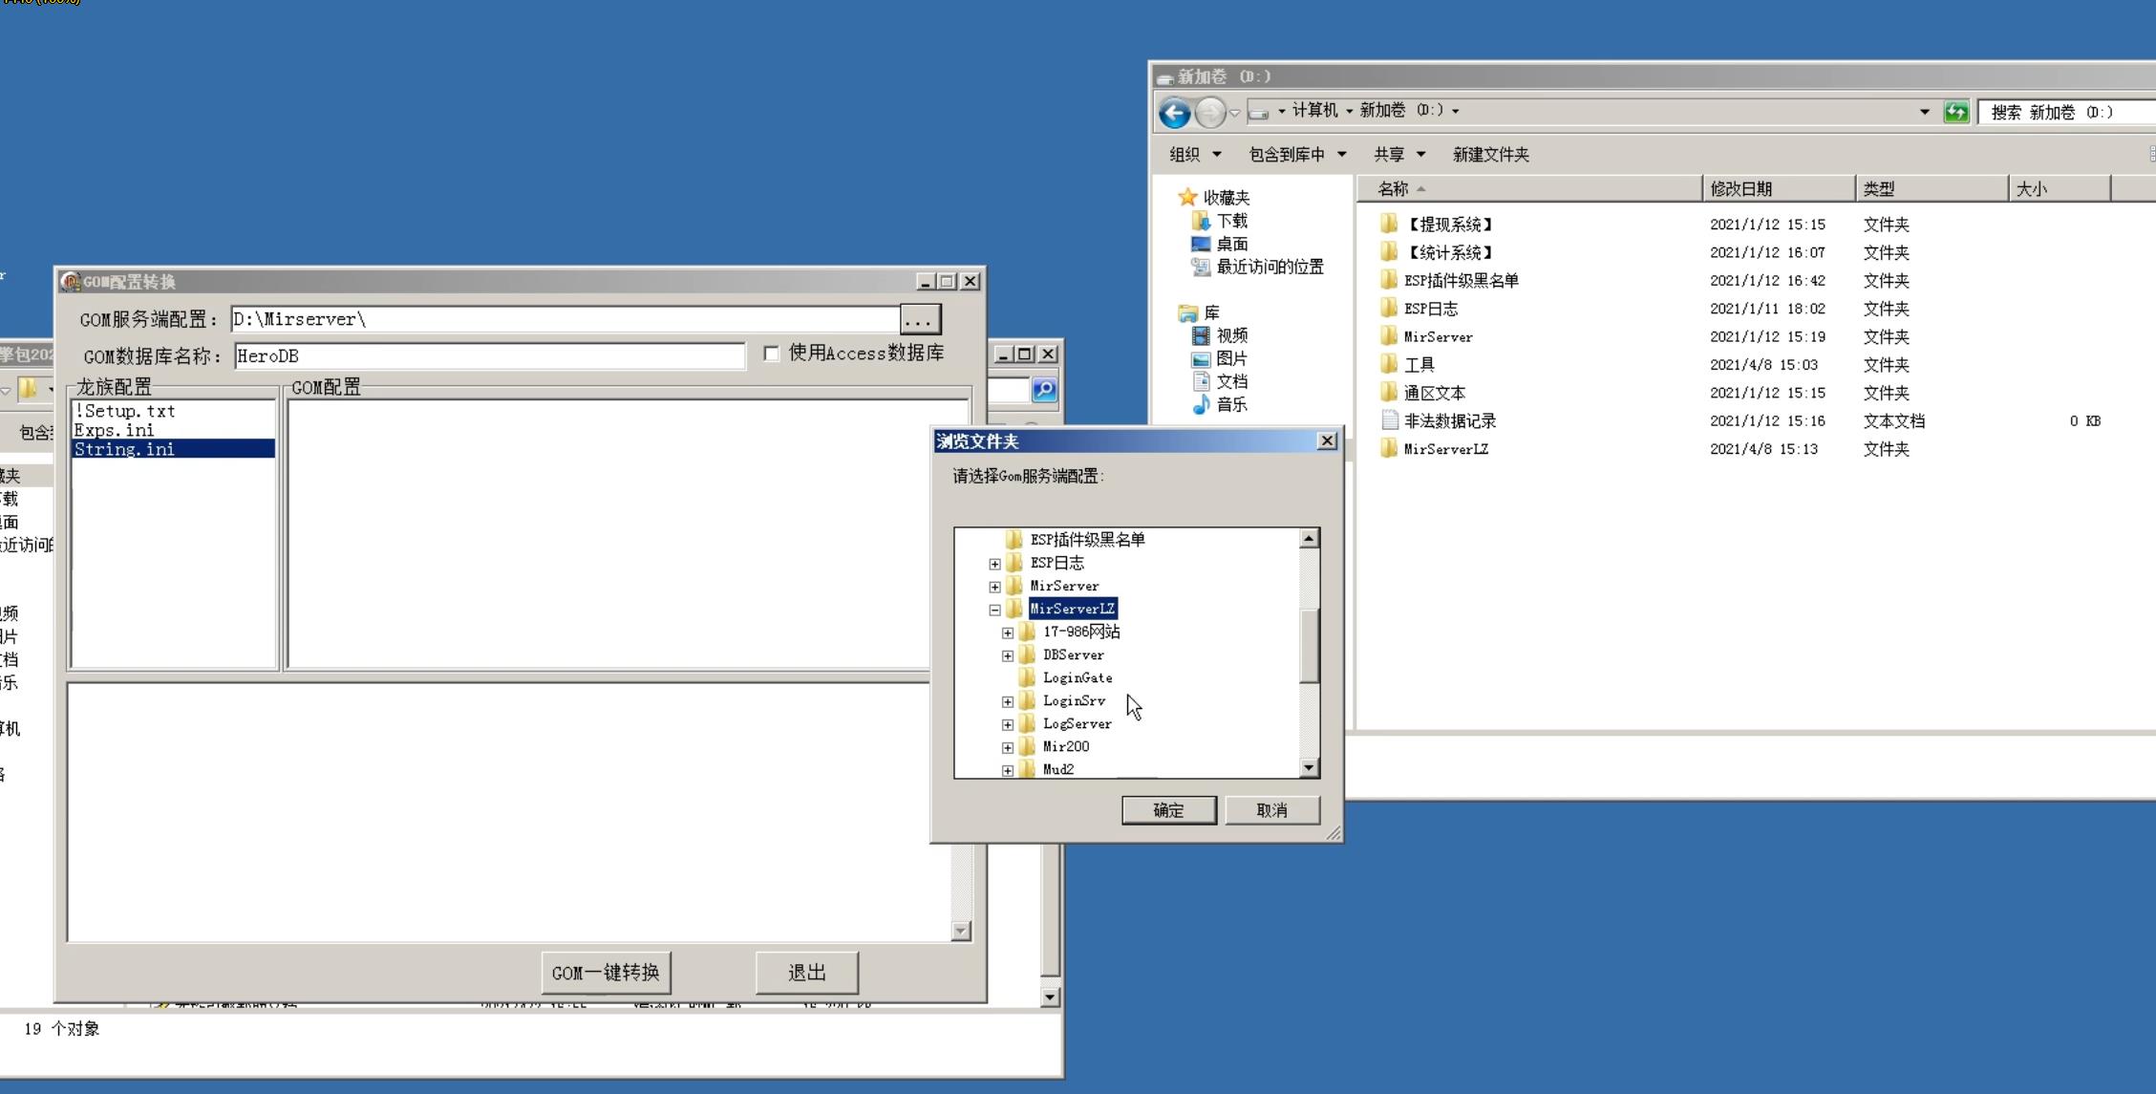Click the 退出 button
Screen dimensions: 2156x1094
click(x=807, y=973)
